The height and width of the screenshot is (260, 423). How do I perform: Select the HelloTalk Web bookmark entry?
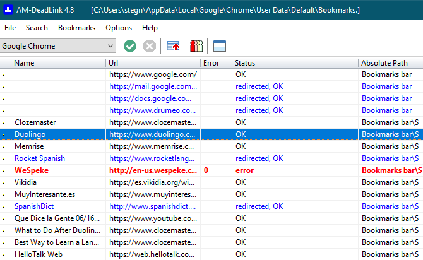point(39,254)
